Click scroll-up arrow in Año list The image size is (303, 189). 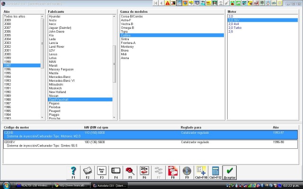(42, 17)
